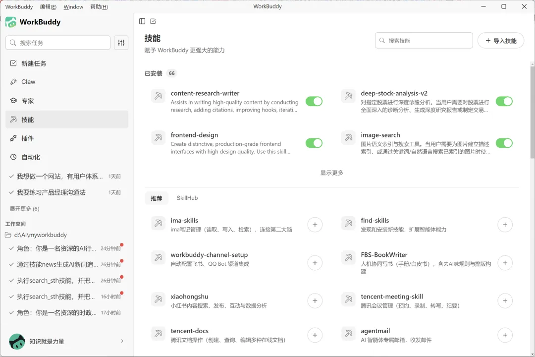The image size is (535, 357).
Task: Click the user avatar icon
Action: click(17, 341)
